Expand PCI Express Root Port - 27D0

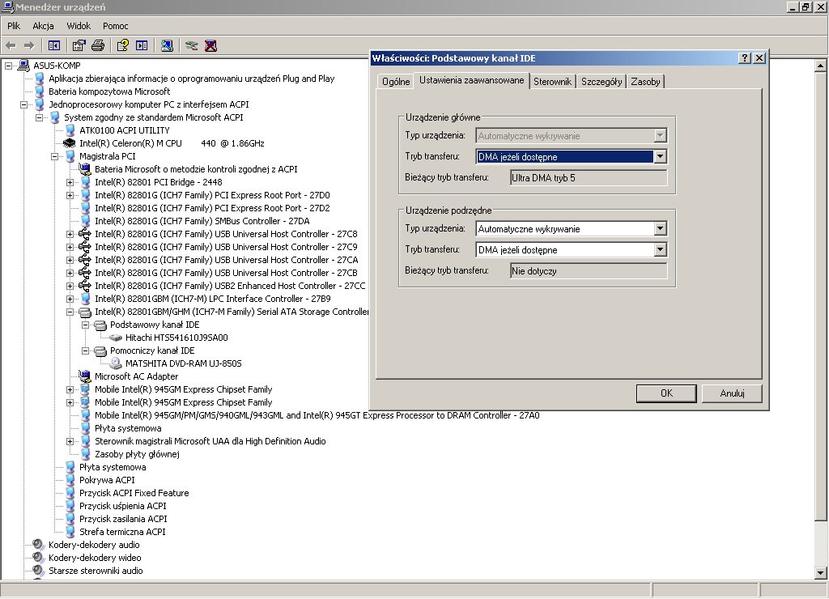70,195
